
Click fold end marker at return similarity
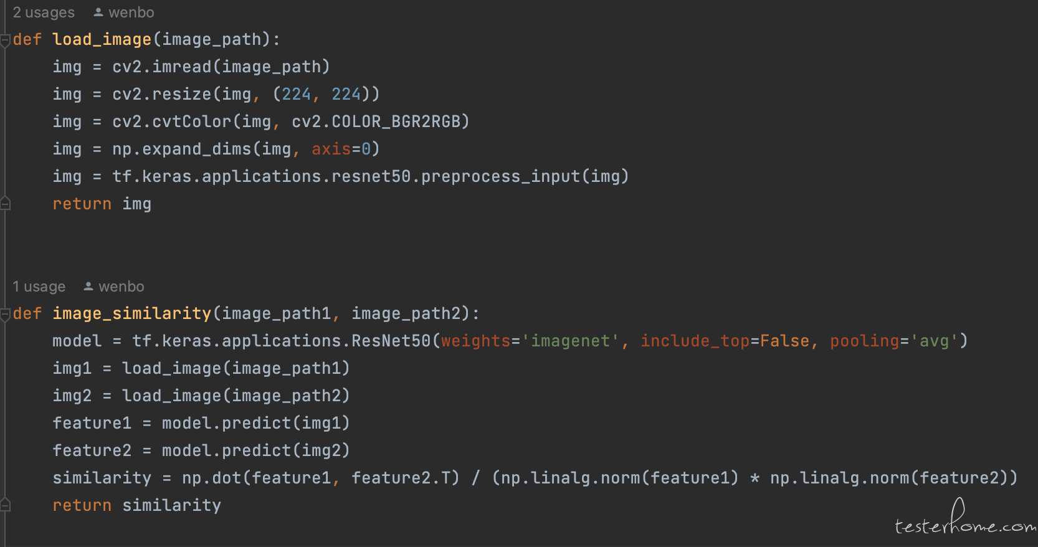5,505
